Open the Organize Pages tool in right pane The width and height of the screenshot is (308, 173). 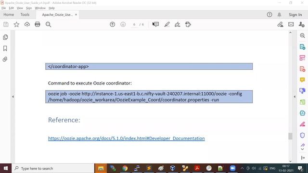302,58
